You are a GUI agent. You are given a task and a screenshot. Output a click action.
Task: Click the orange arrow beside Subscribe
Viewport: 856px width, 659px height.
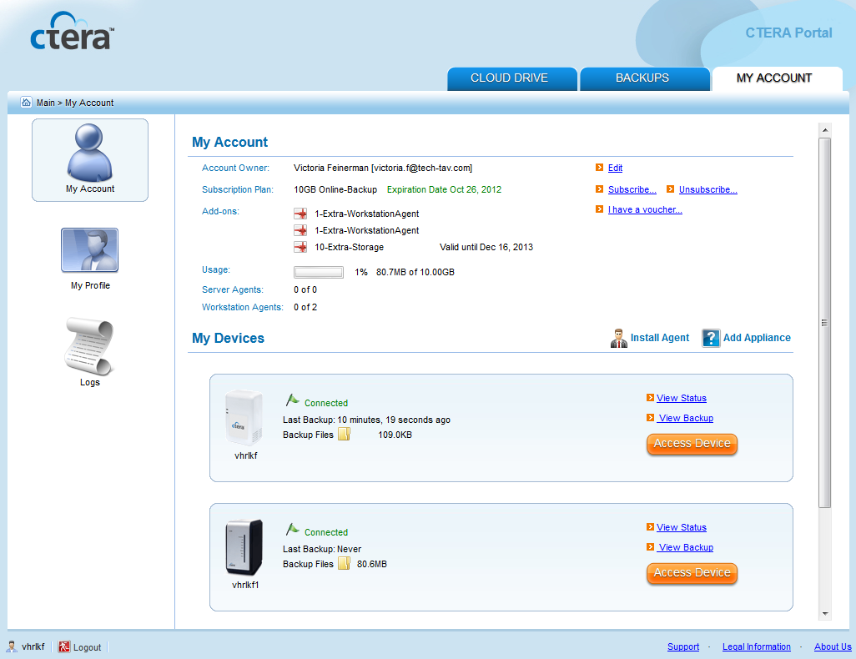[x=599, y=189]
